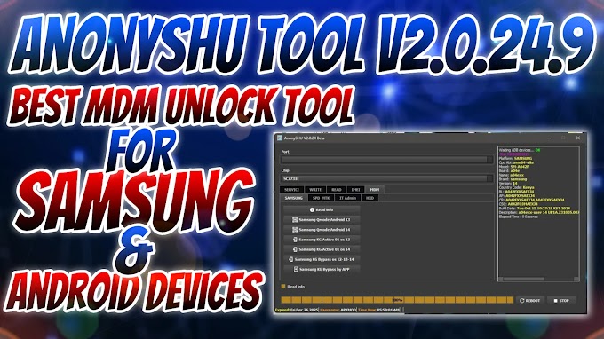Screen dimensions: 604x339
Task: Click the 'Build Date' log line
Action: pos(534,209)
